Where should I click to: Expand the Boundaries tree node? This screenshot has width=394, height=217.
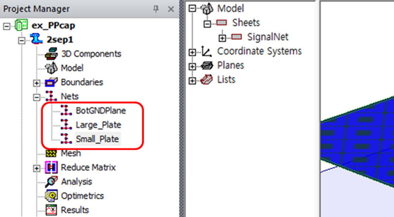37,83
